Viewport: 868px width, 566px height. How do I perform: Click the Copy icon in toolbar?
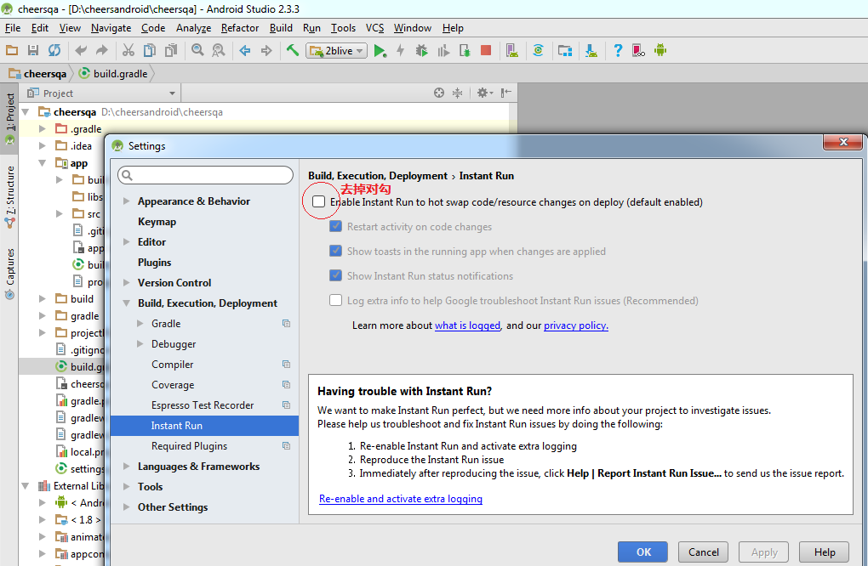pyautogui.click(x=150, y=51)
